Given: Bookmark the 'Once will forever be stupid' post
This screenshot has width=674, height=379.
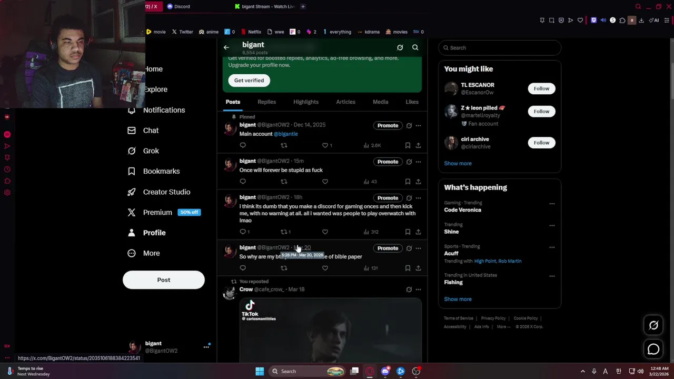Looking at the screenshot, I should [408, 182].
